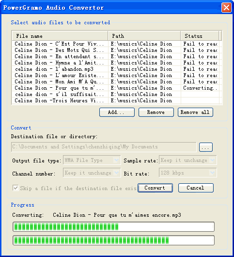This screenshot has height=257, width=234.
Task: Open the Output file type dropdown
Action: (x=92, y=160)
